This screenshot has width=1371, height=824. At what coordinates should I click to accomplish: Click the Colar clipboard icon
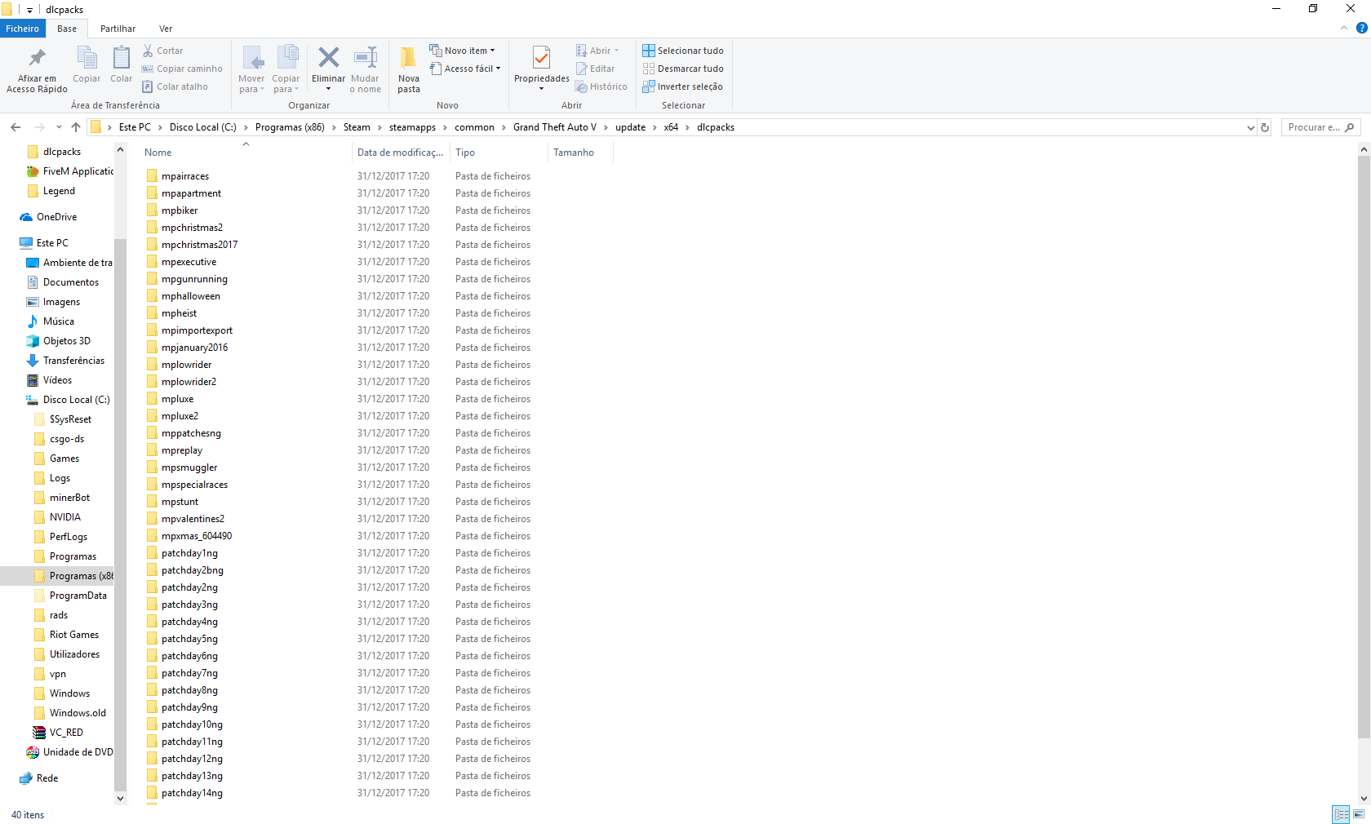(121, 58)
